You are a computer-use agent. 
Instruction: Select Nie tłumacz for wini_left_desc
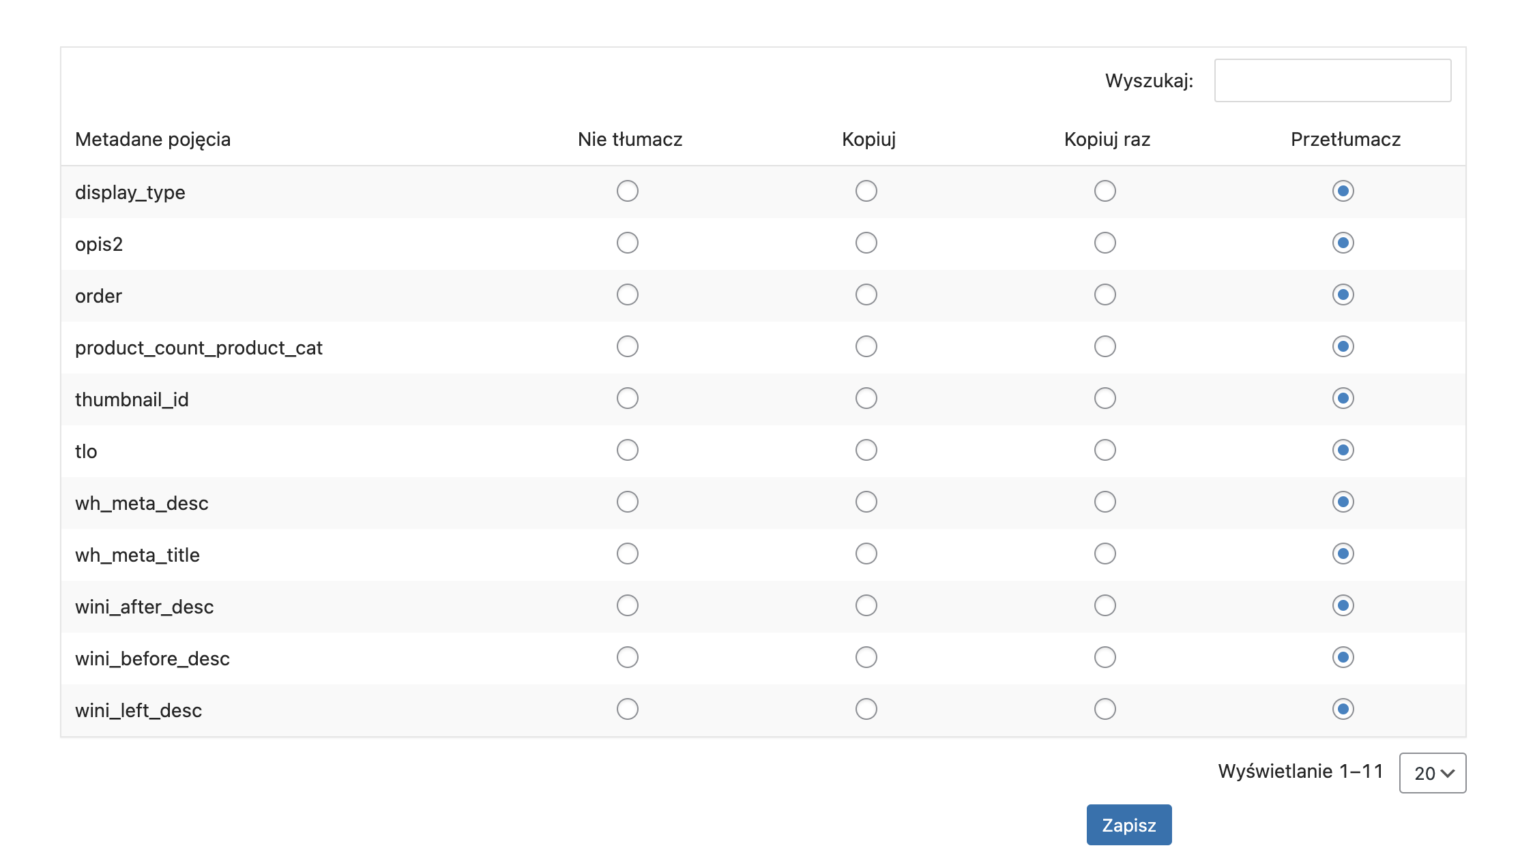(x=628, y=709)
